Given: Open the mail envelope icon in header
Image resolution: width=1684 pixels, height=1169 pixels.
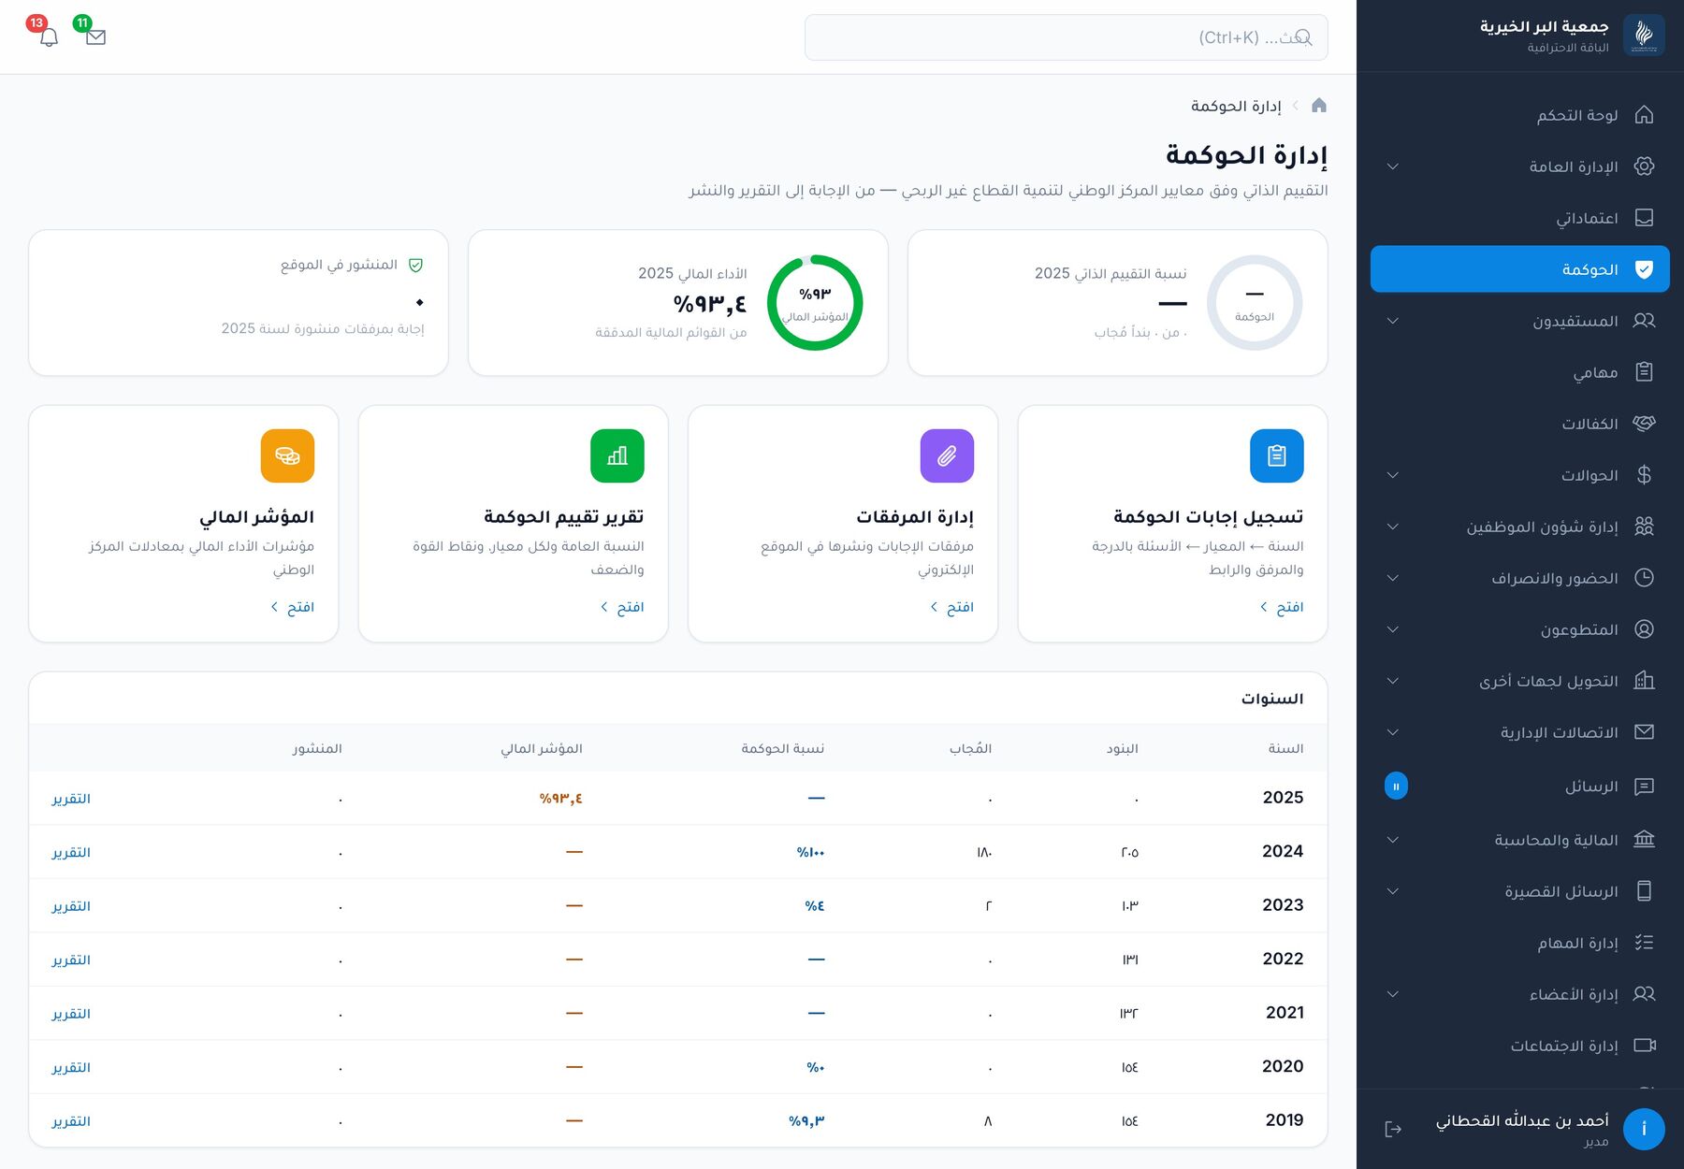Looking at the screenshot, I should point(95,37).
